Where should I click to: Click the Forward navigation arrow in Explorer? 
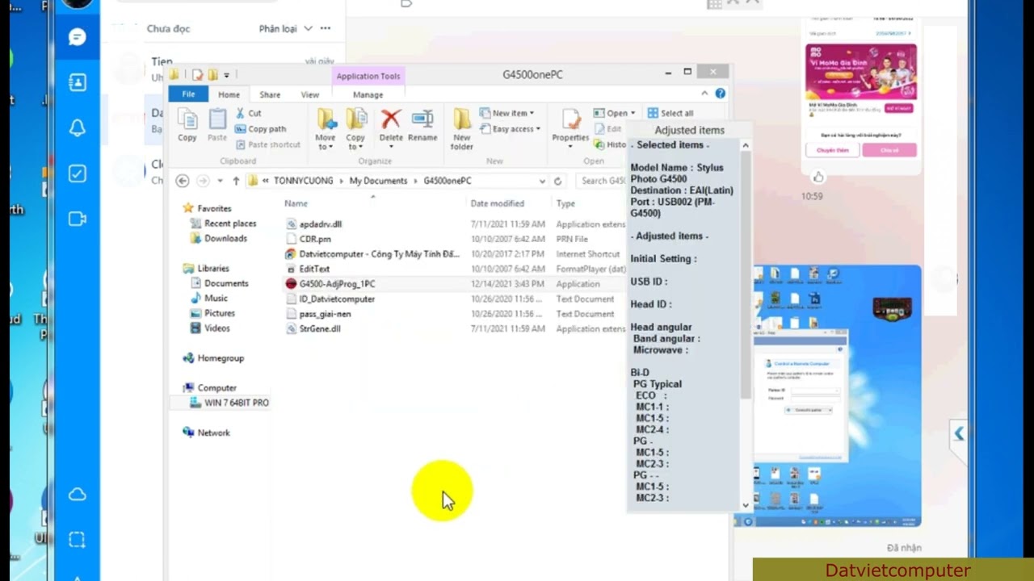[x=203, y=181]
